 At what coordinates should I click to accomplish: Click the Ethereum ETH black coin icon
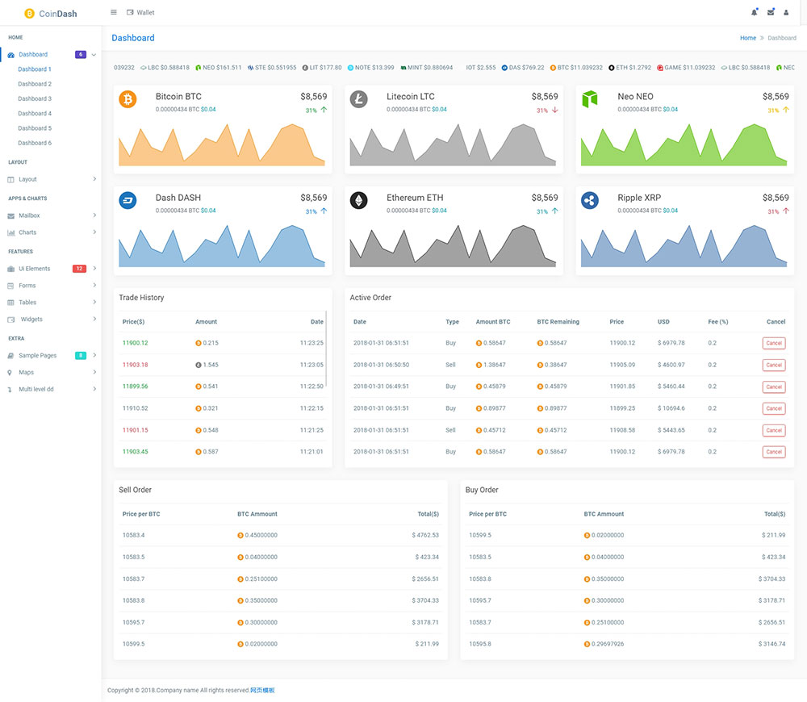click(359, 200)
